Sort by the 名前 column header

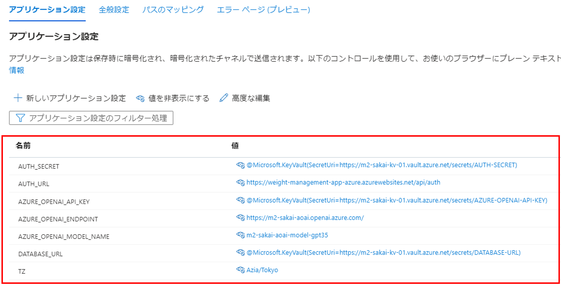[x=23, y=146]
